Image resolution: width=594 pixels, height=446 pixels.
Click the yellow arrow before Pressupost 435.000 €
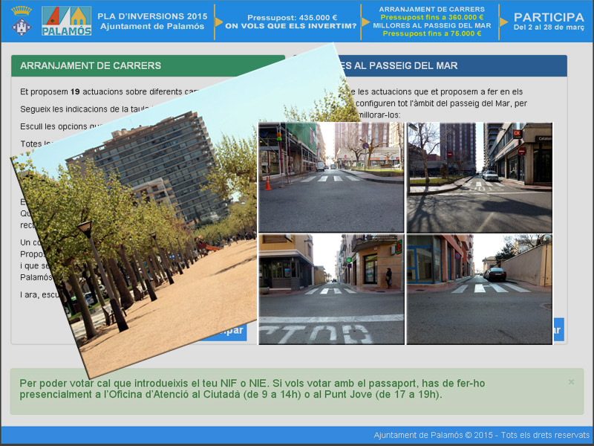(218, 22)
